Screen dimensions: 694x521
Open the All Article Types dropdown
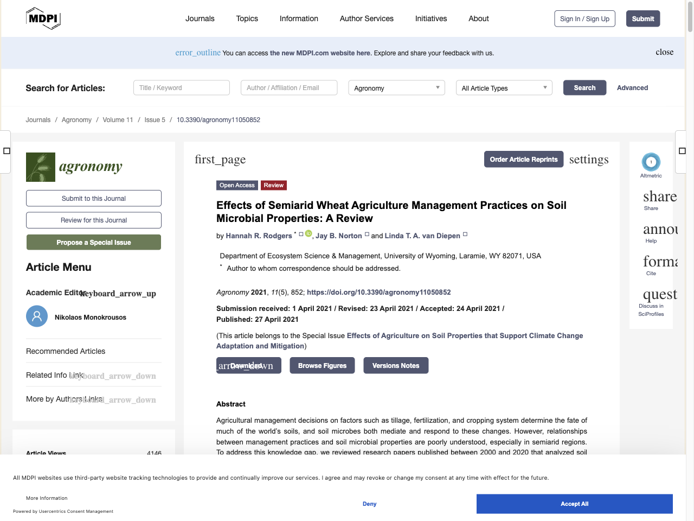pyautogui.click(x=504, y=87)
